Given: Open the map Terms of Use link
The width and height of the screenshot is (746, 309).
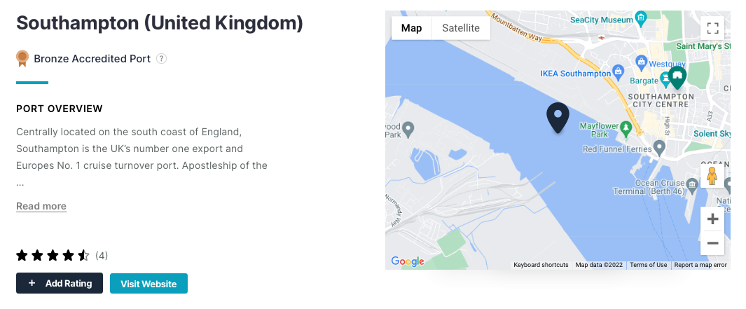Looking at the screenshot, I should click(648, 265).
